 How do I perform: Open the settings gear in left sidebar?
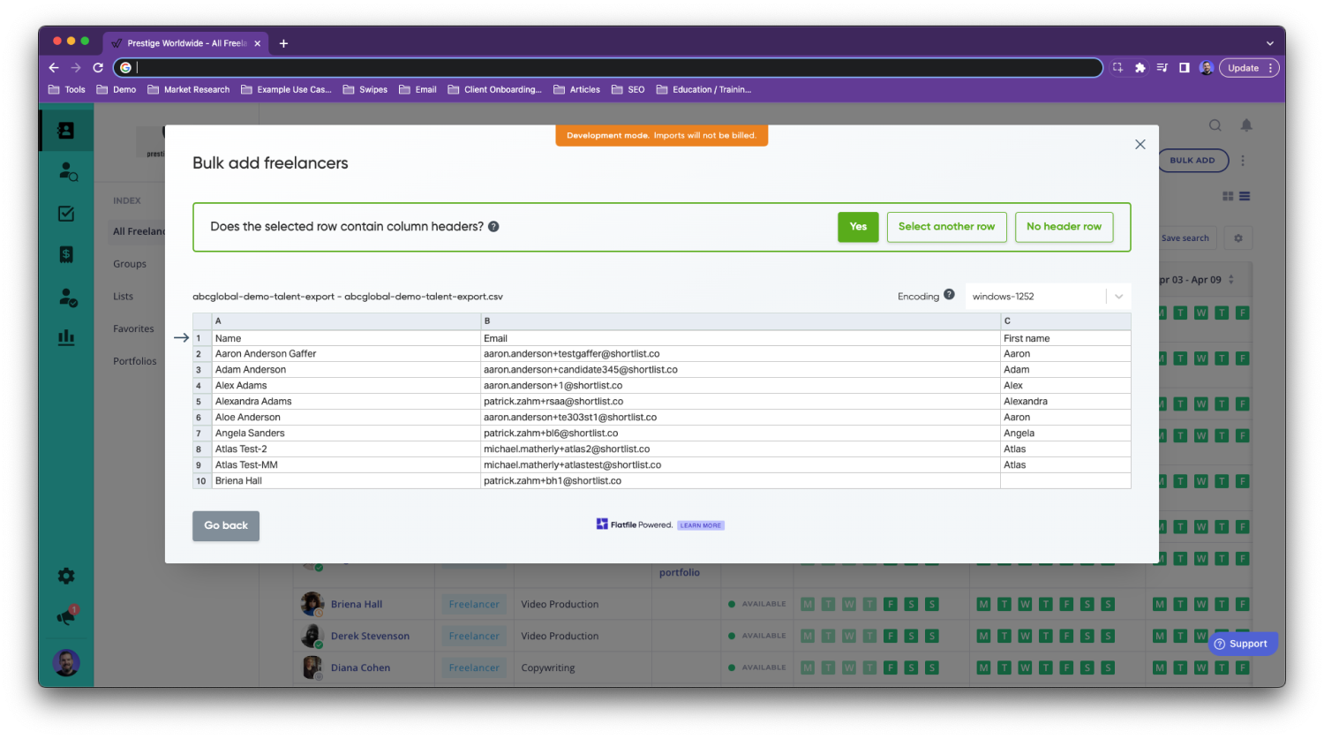pyautogui.click(x=66, y=576)
